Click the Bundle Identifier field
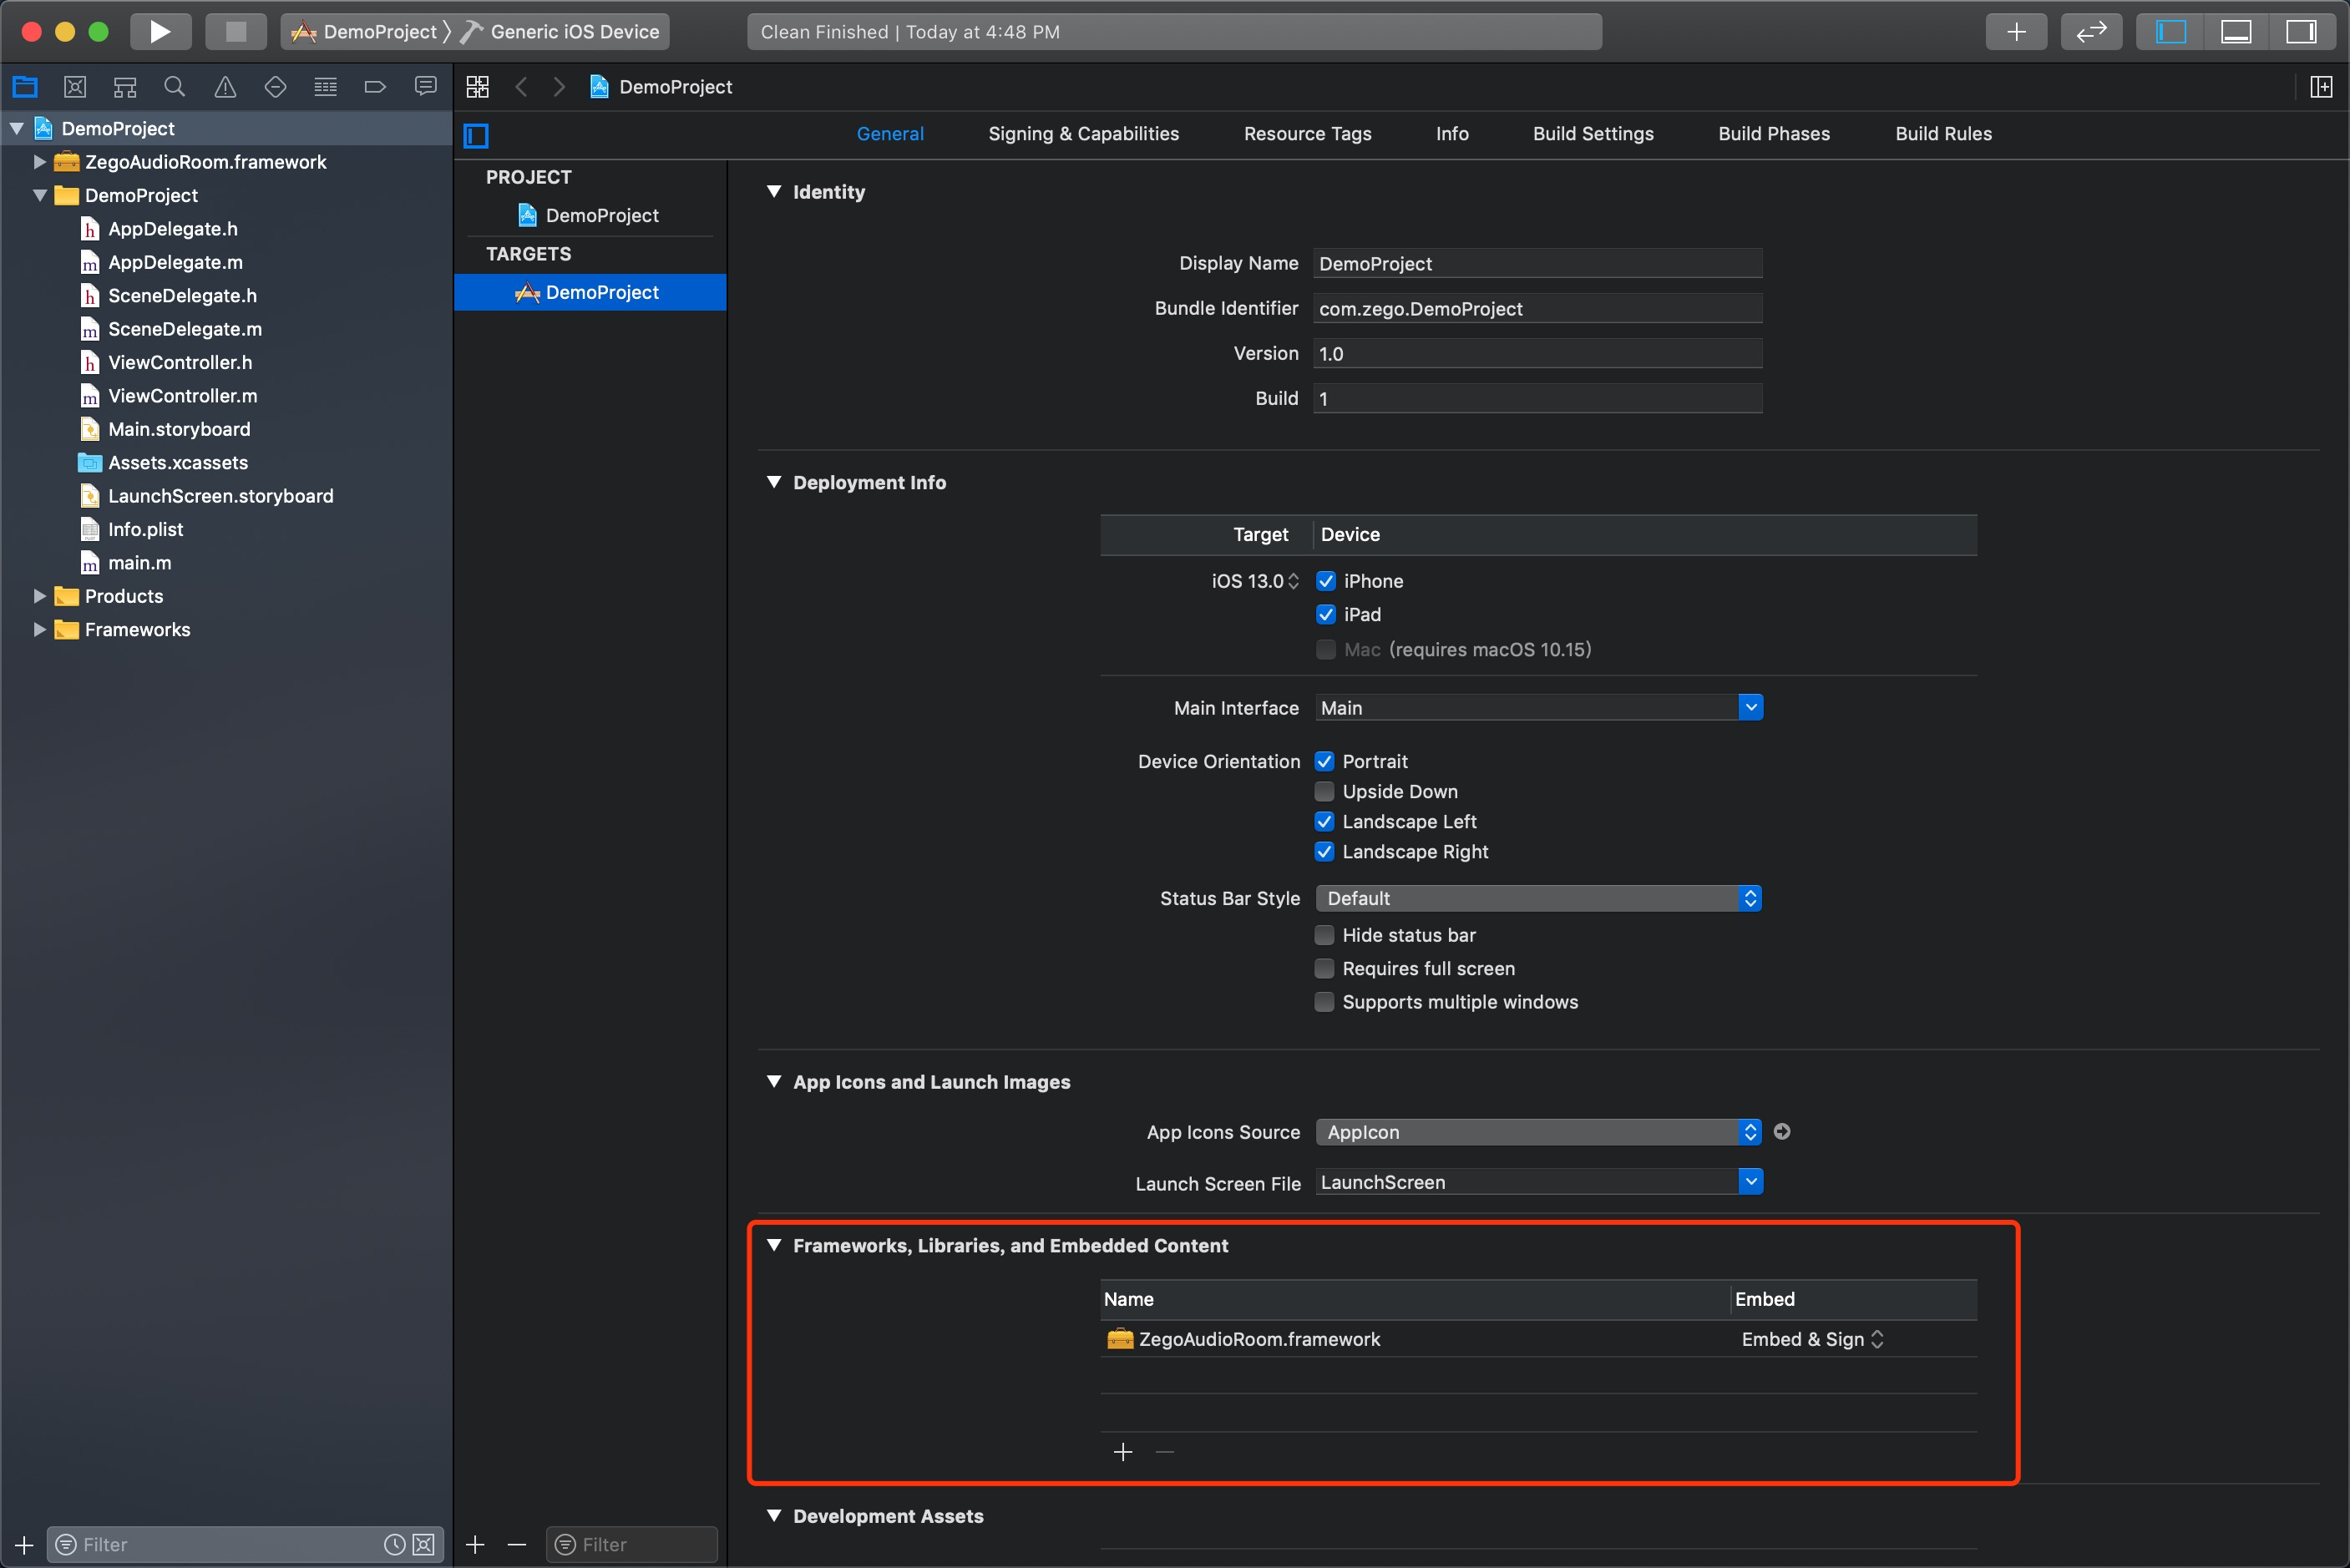This screenshot has height=1568, width=2350. (1537, 308)
